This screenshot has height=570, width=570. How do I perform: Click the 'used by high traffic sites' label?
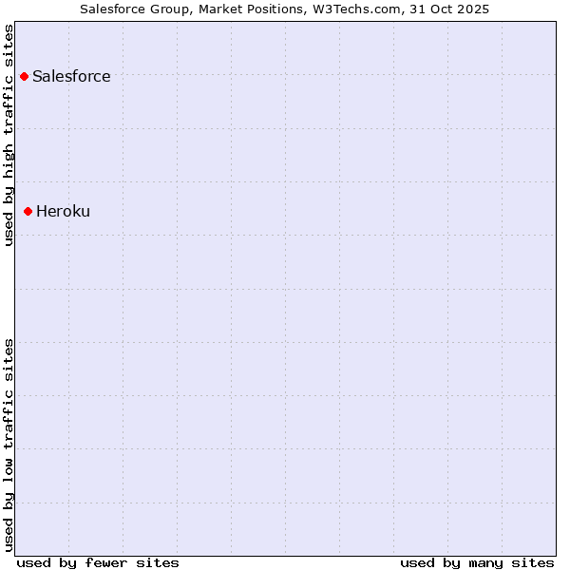click(9, 135)
